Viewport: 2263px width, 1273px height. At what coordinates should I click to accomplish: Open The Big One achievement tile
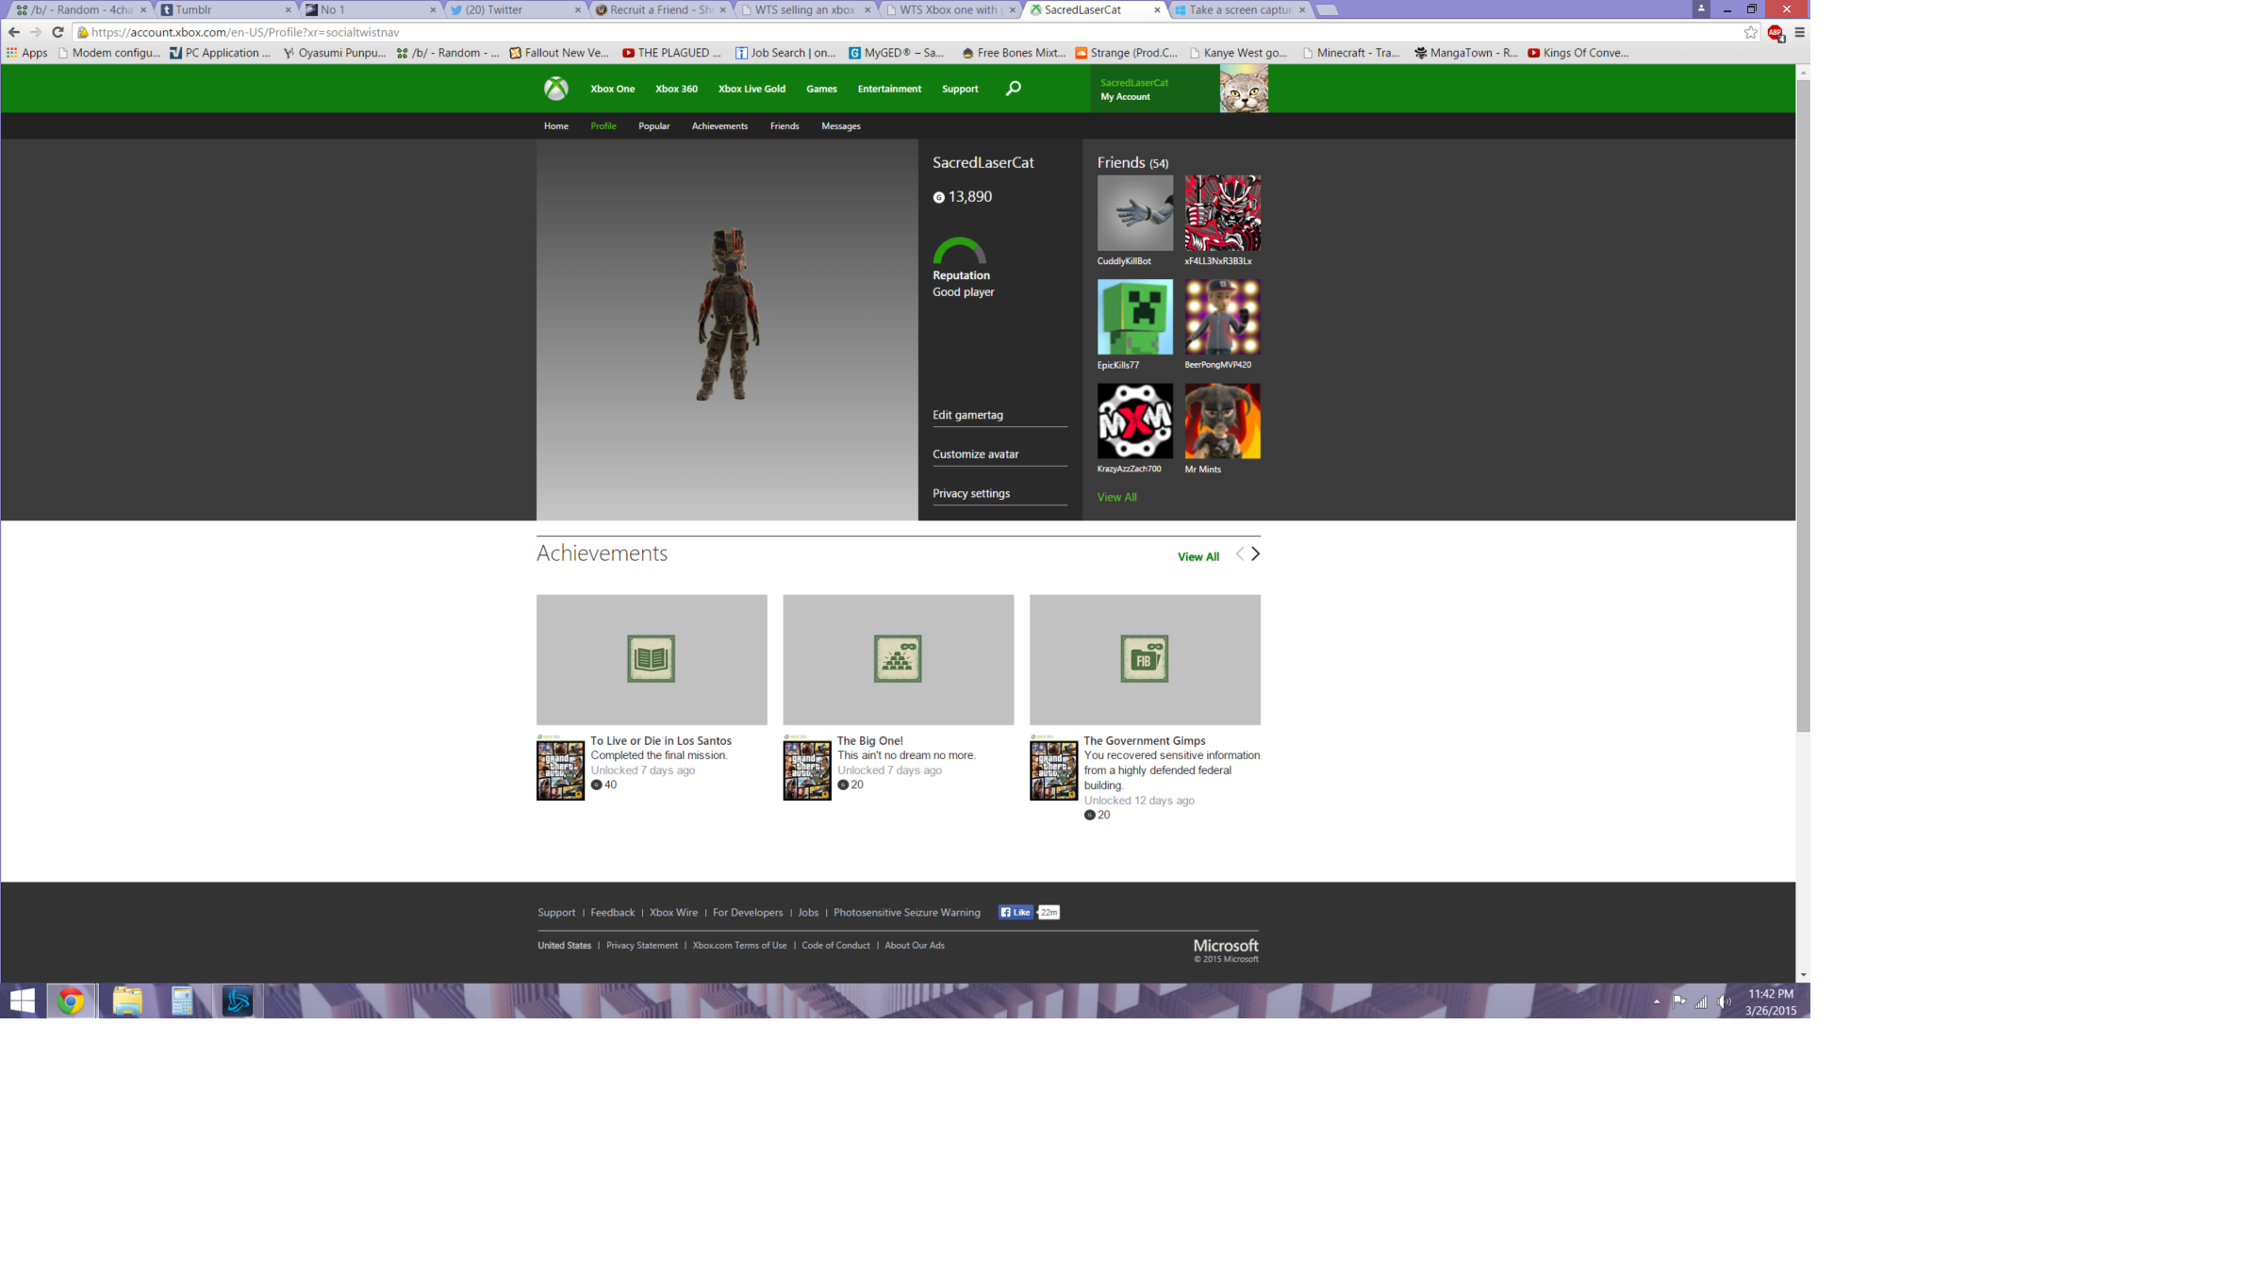coord(898,659)
